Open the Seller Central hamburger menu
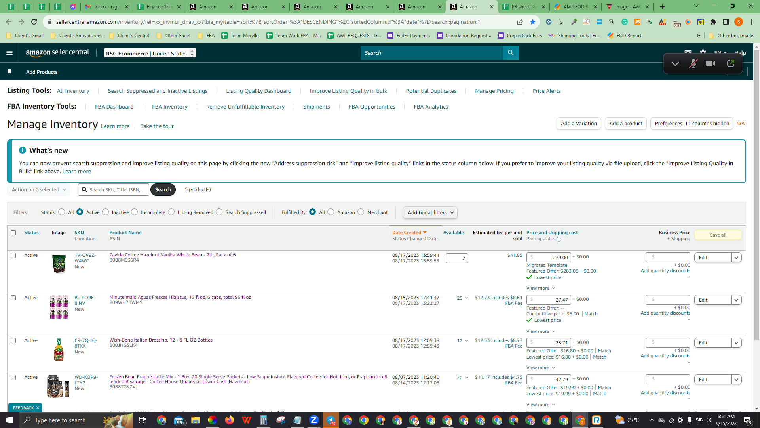Screen dimensions: 760x428 (x=9, y=53)
